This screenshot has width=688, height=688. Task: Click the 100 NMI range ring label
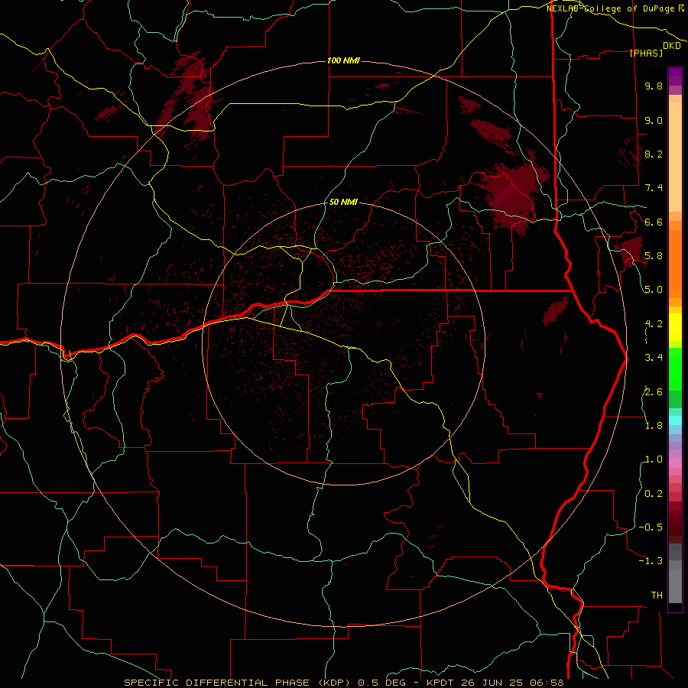[x=343, y=60]
